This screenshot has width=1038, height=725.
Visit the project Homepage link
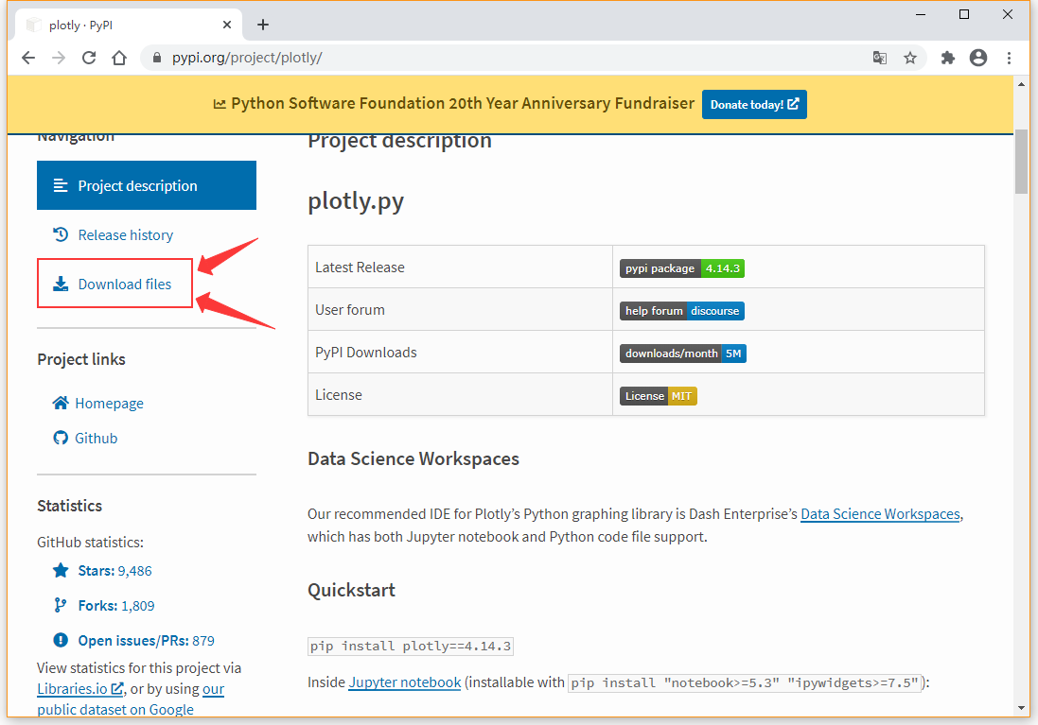[109, 403]
